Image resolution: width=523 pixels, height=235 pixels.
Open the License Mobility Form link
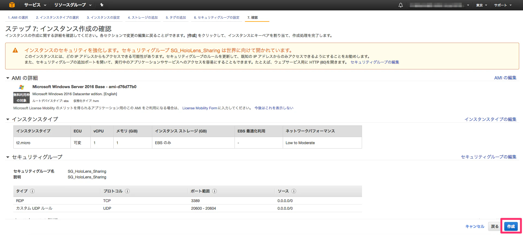(x=200, y=108)
